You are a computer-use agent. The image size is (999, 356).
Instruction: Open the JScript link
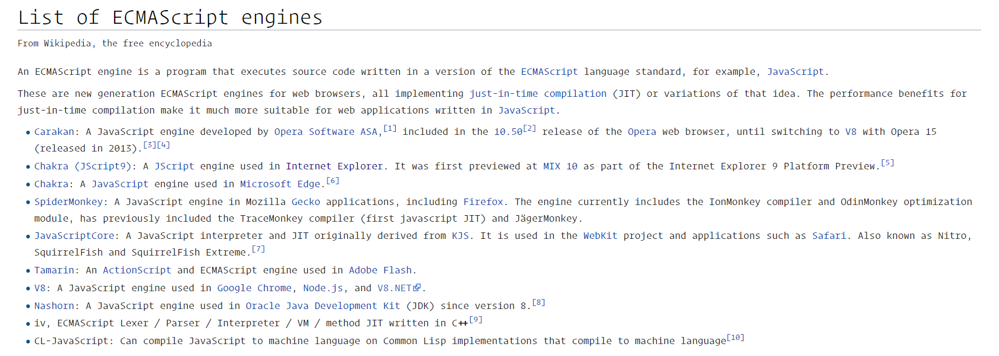[x=174, y=166]
